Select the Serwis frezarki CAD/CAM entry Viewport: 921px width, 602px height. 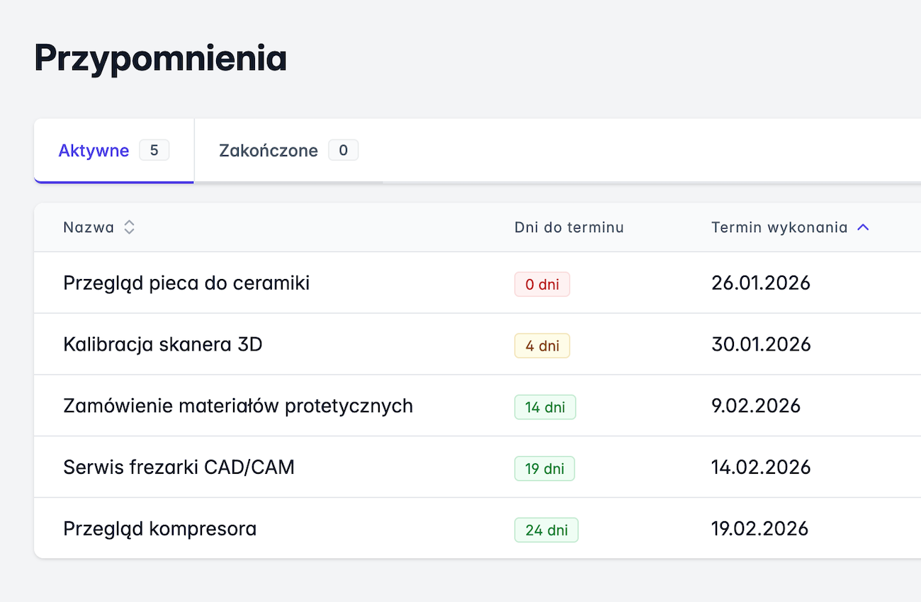[x=179, y=468]
